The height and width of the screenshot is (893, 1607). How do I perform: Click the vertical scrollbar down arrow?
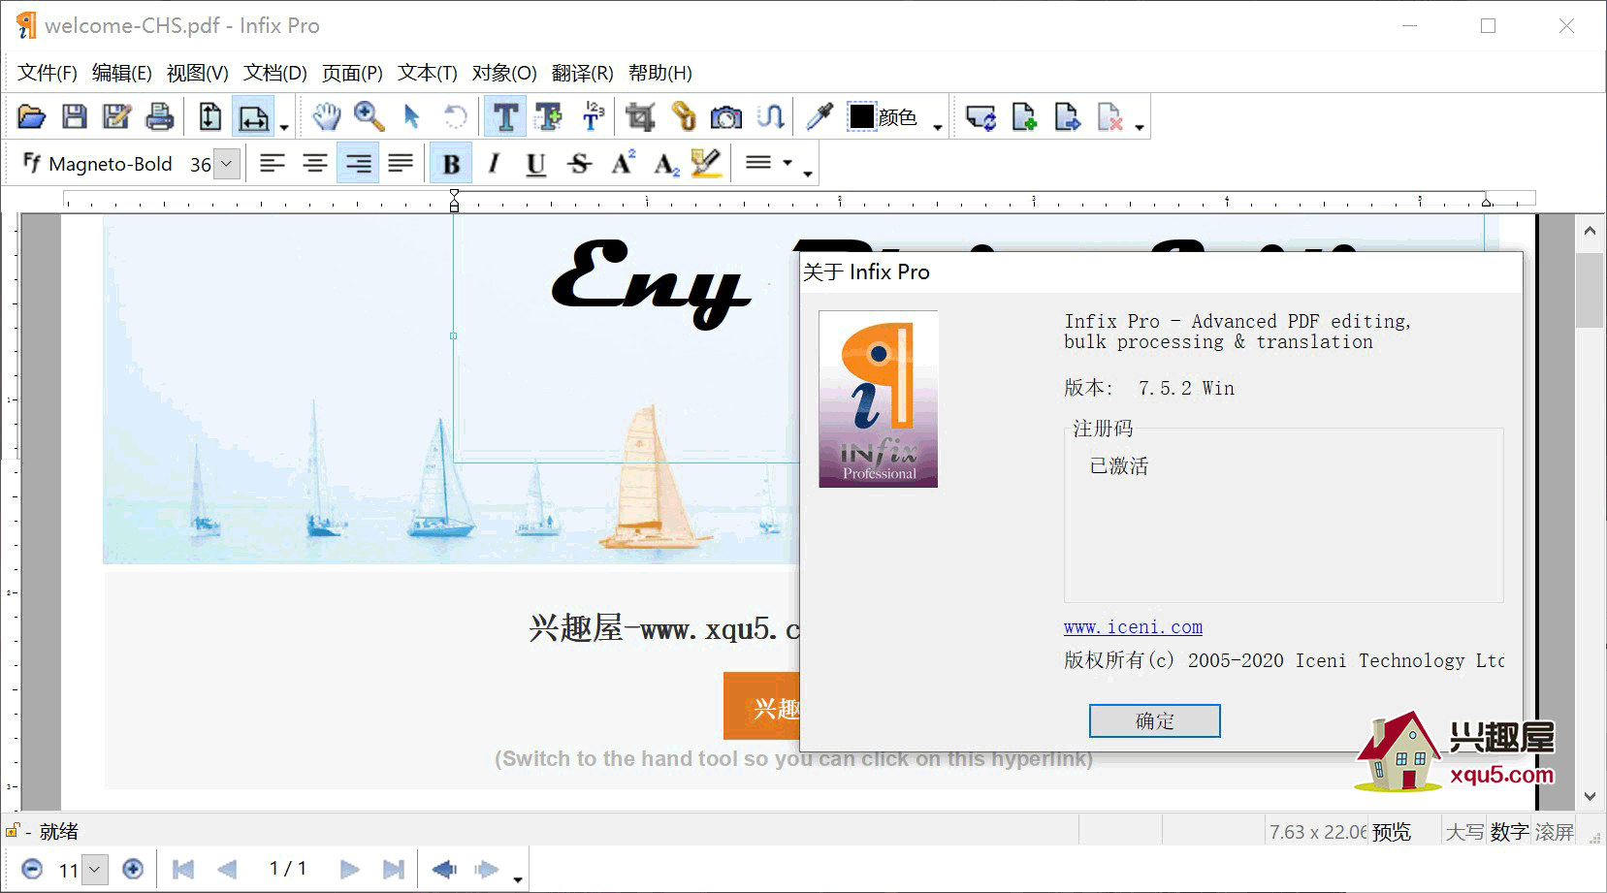click(x=1590, y=796)
